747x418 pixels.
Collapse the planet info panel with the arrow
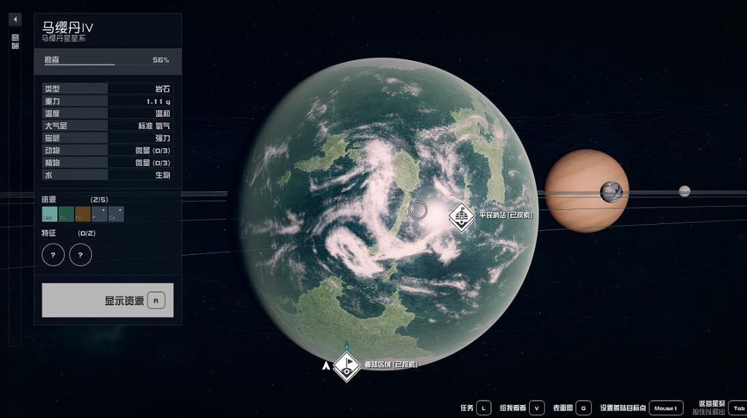15,19
